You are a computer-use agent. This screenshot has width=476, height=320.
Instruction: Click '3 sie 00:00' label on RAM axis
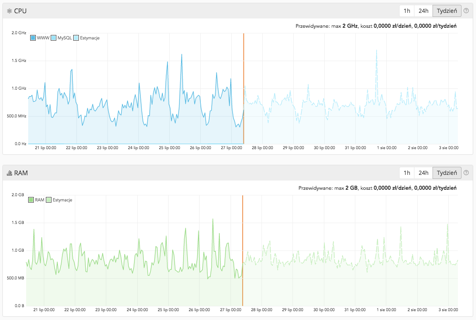(x=448, y=310)
